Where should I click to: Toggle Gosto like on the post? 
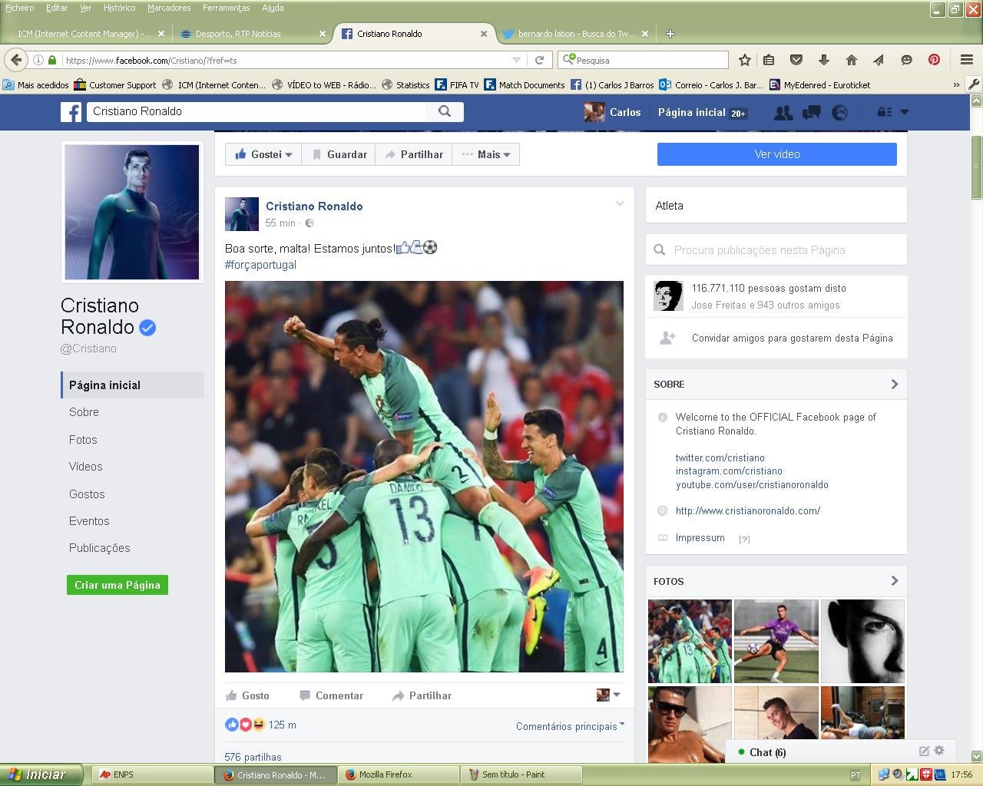point(247,695)
